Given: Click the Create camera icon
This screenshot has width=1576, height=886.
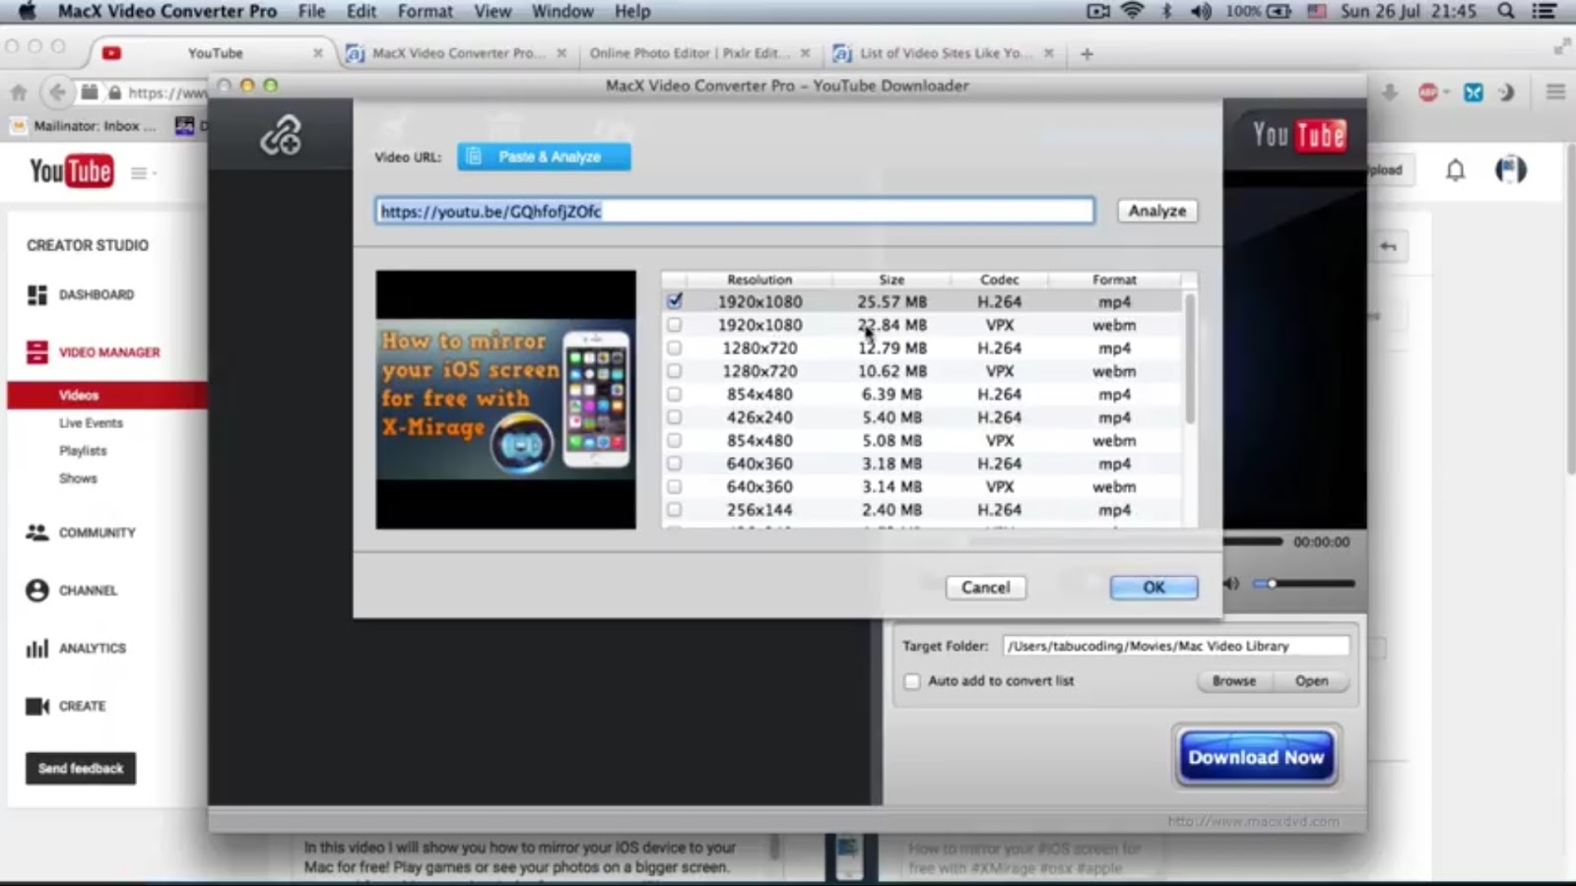Looking at the screenshot, I should (37, 706).
